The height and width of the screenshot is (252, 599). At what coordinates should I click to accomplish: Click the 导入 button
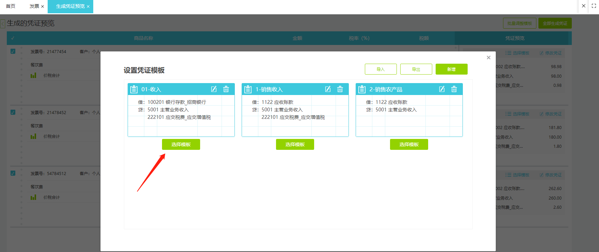pyautogui.click(x=381, y=69)
